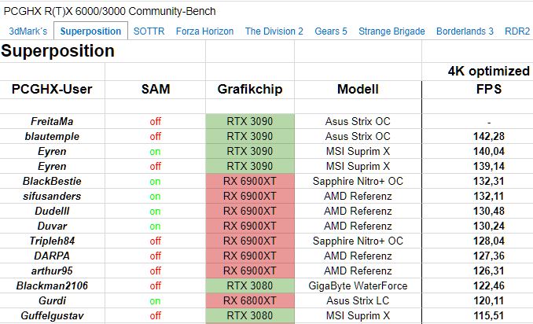This screenshot has width=533, height=324.
Task: Click the sifusanders user cell
Action: [52, 196]
